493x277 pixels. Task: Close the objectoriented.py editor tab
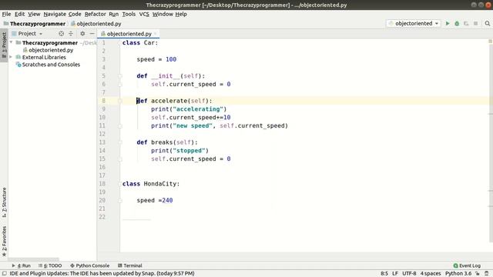155,34
